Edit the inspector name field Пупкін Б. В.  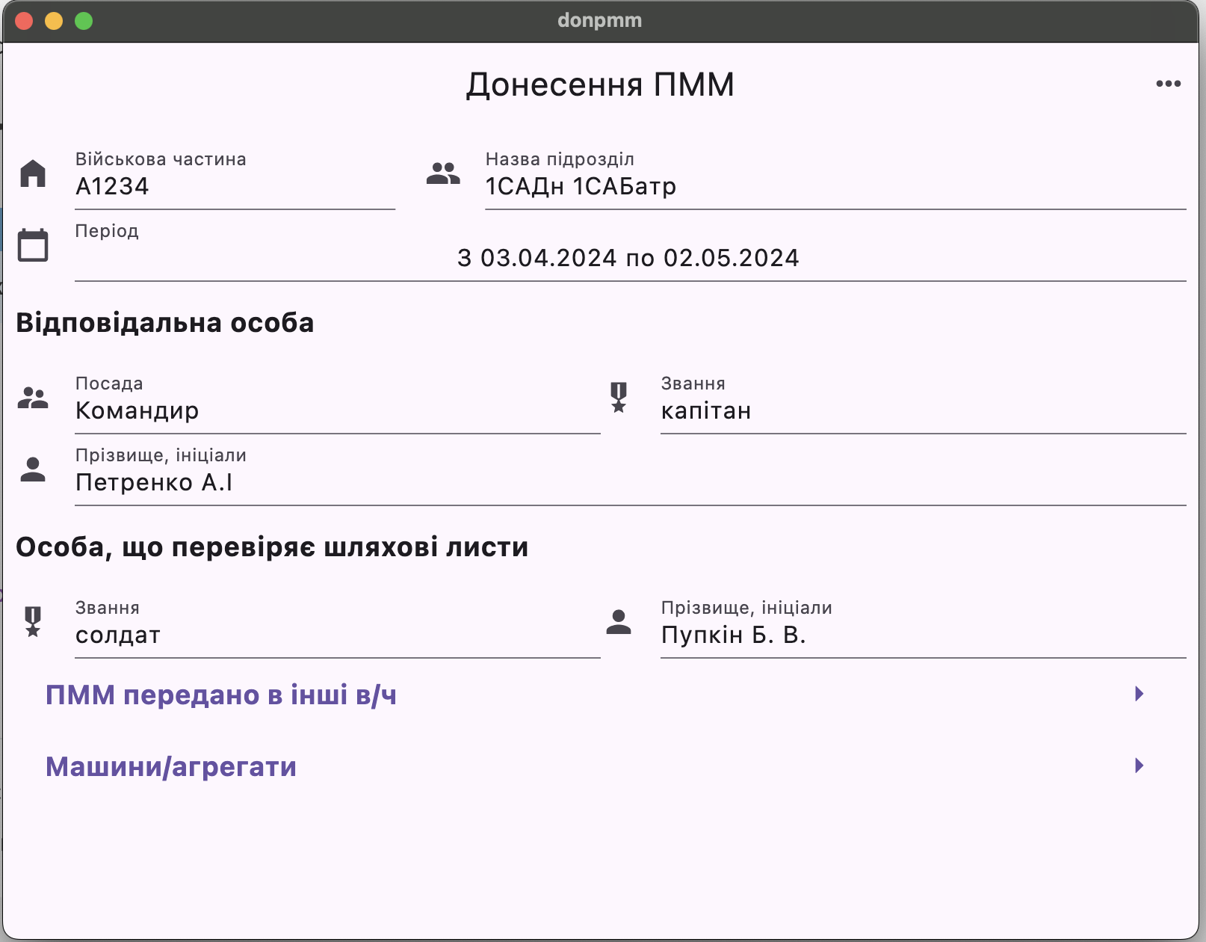pos(923,628)
